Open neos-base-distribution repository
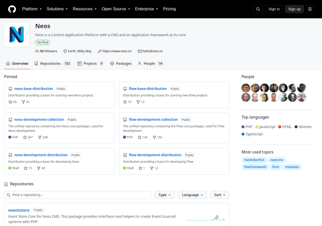Viewport: 322px width, 226px height. 34,89
